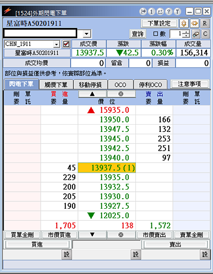Click the large 賣出 button

pos(175,244)
